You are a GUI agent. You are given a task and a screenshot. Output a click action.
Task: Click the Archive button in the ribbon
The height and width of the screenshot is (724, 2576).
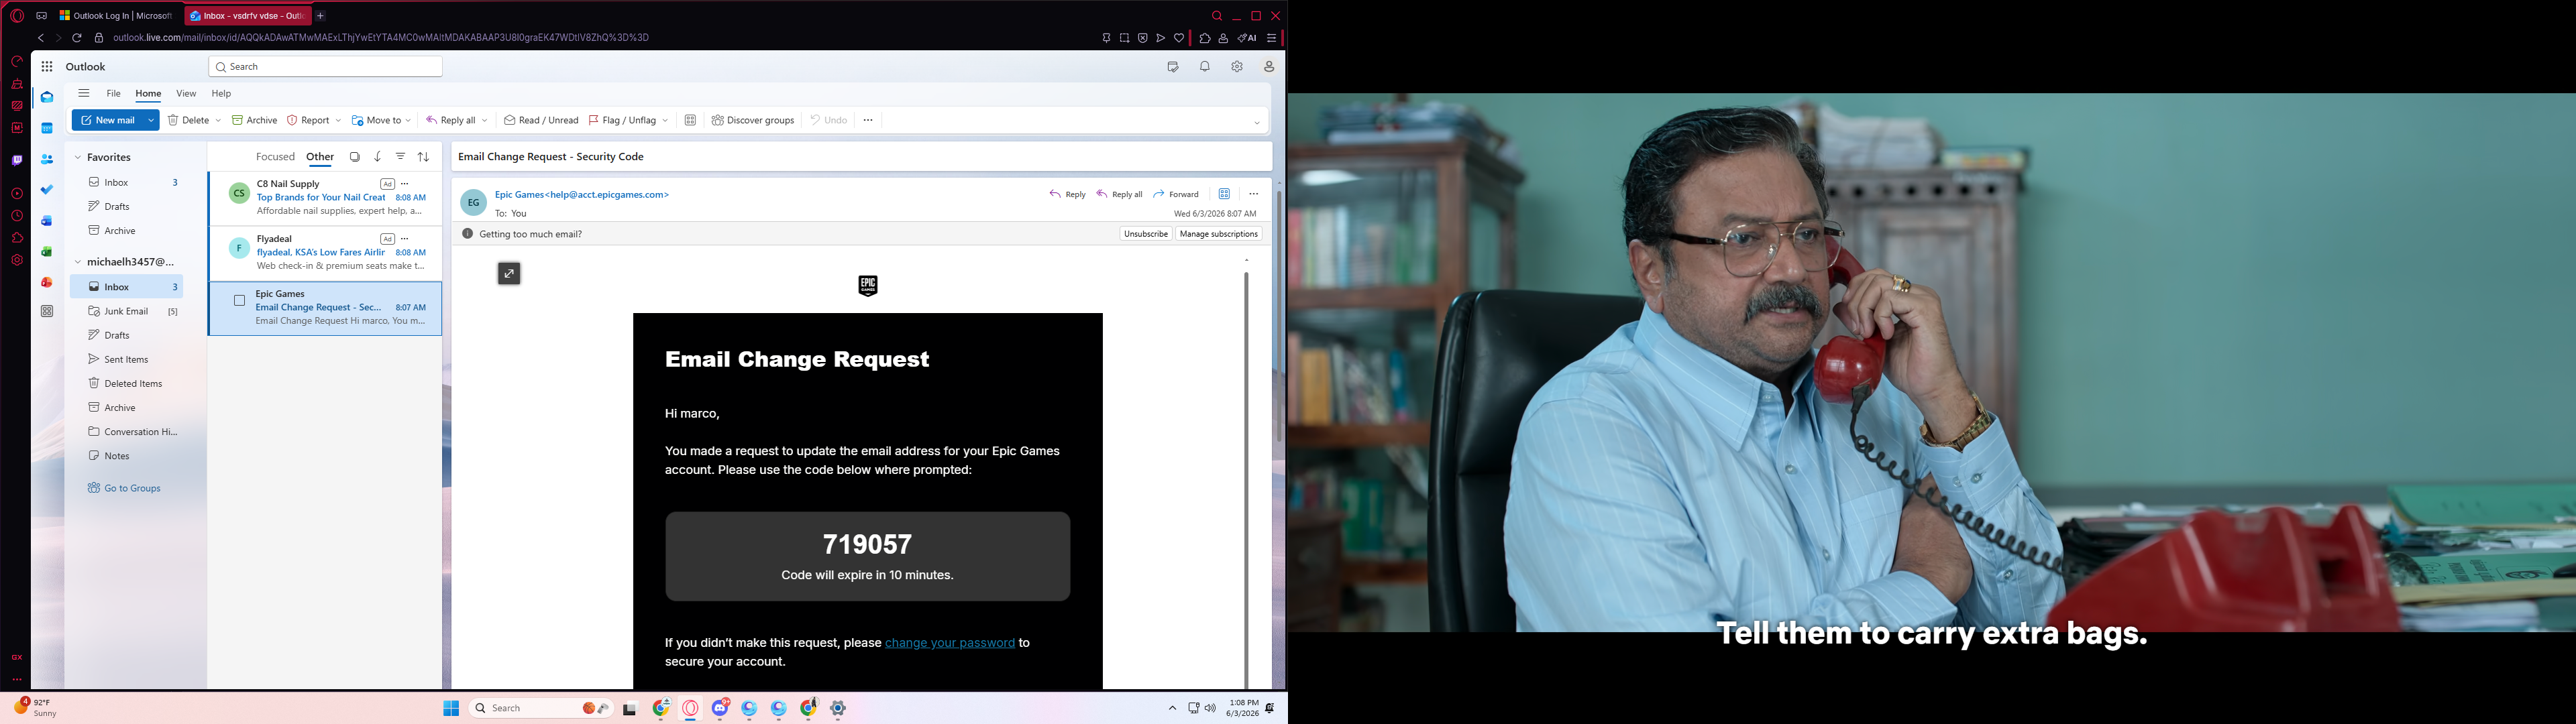pyautogui.click(x=255, y=120)
